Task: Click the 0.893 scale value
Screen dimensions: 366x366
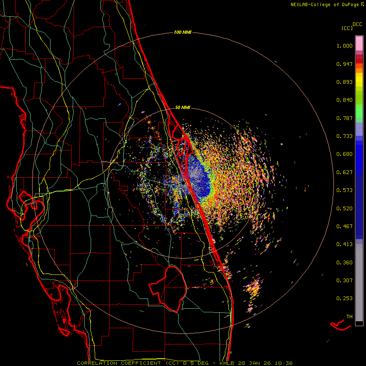Action: (x=344, y=82)
